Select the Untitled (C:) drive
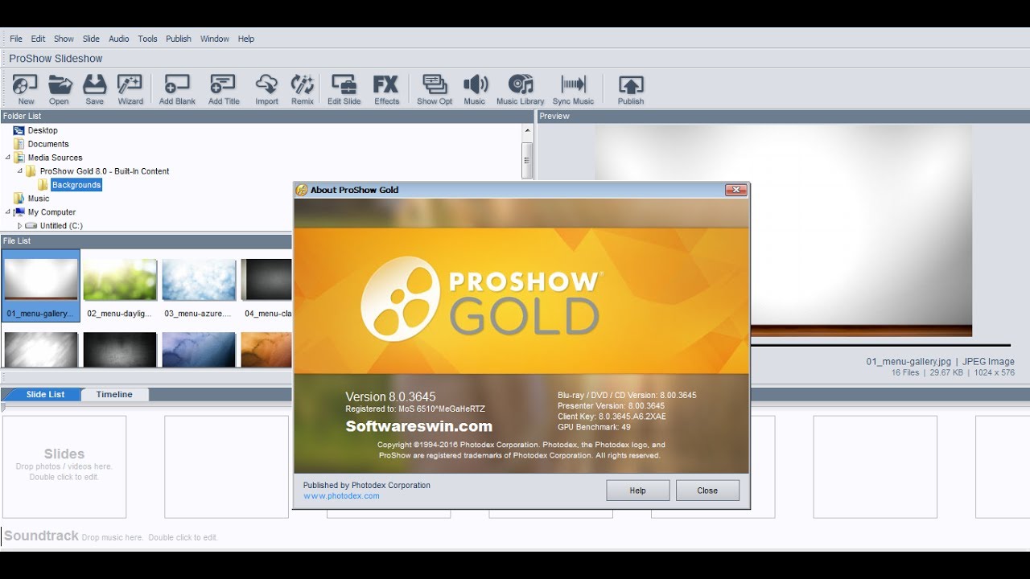Image resolution: width=1030 pixels, height=579 pixels. 61,226
